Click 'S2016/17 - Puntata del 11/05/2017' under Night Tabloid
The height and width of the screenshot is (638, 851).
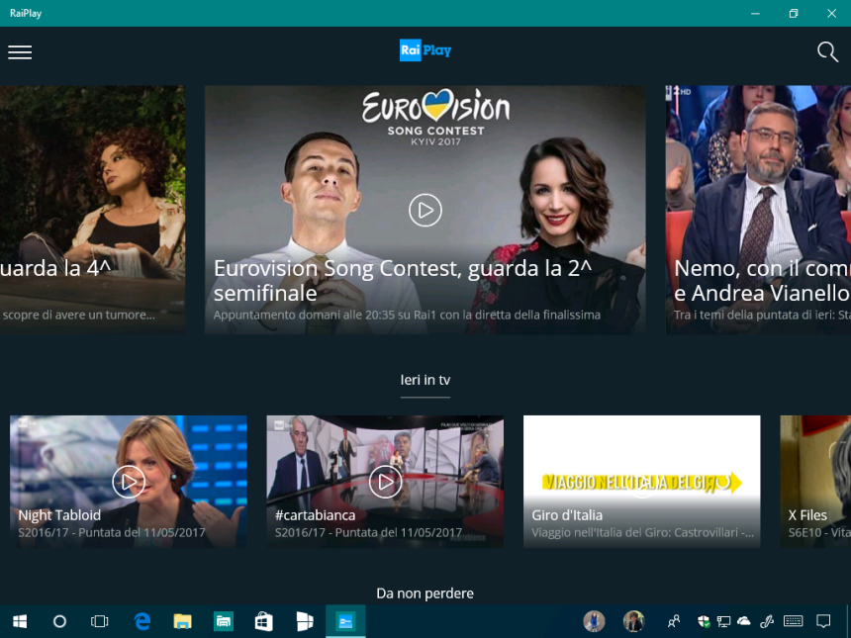point(112,532)
